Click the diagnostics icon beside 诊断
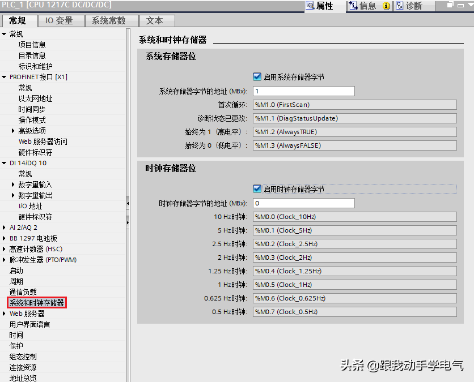This screenshot has height=382, width=474. (400, 6)
